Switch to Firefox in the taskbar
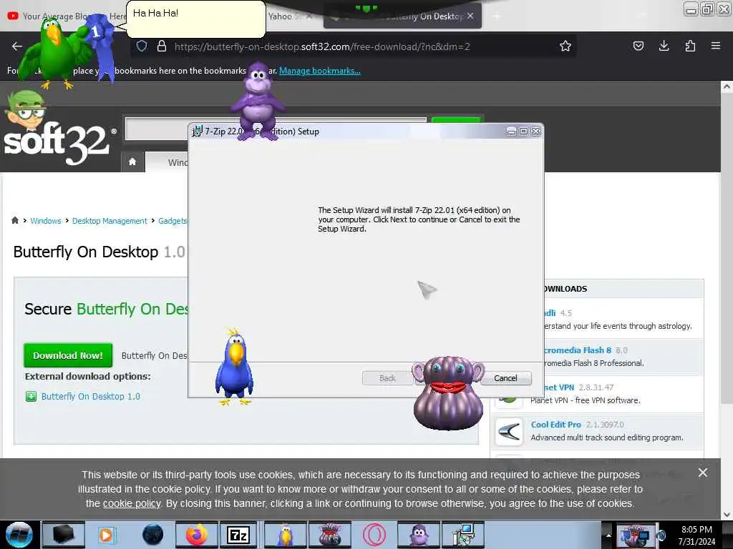The image size is (733, 549). 196,535
